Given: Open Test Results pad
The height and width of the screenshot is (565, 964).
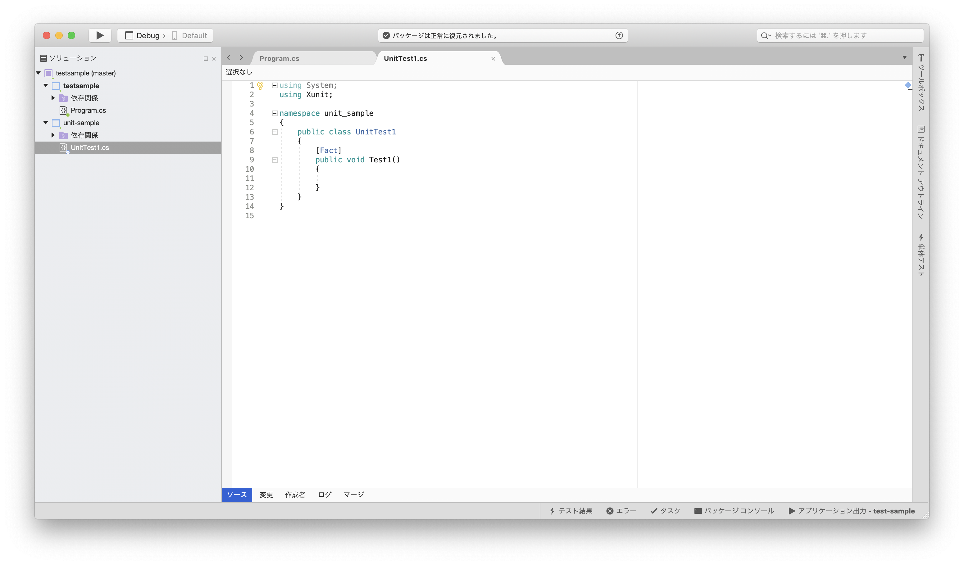Looking at the screenshot, I should click(571, 511).
